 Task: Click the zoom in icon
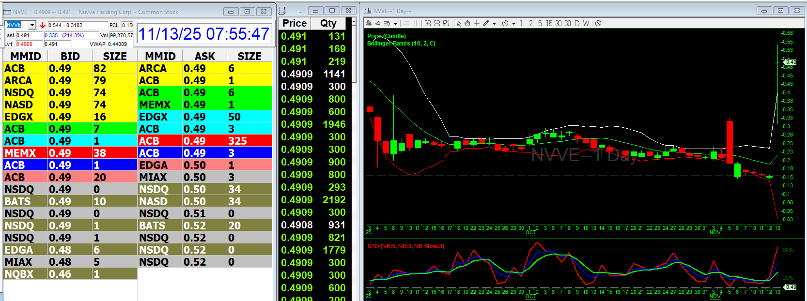[x=428, y=23]
